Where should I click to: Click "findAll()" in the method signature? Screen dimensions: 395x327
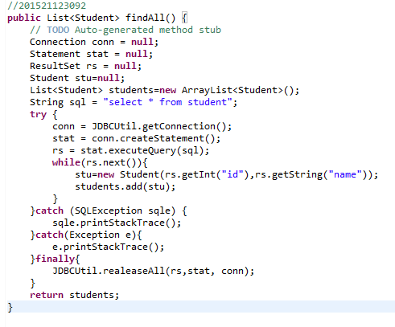[x=150, y=18]
